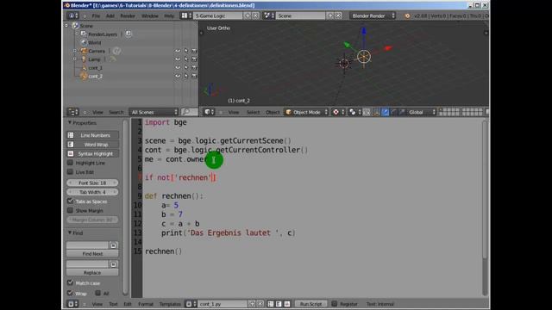Uncheck Tabs as Spaces checkbox
Viewport: 552px width, 310px height.
(70, 201)
